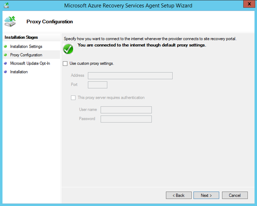Select Proxy Configuration stage
The width and height of the screenshot is (257, 206).
pos(26,55)
